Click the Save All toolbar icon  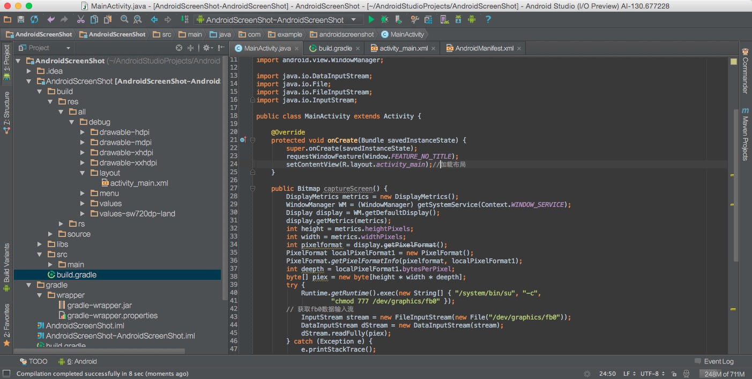coord(21,19)
